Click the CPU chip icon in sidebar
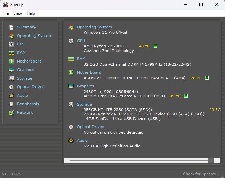225x178 pixels. click(x=11, y=44)
